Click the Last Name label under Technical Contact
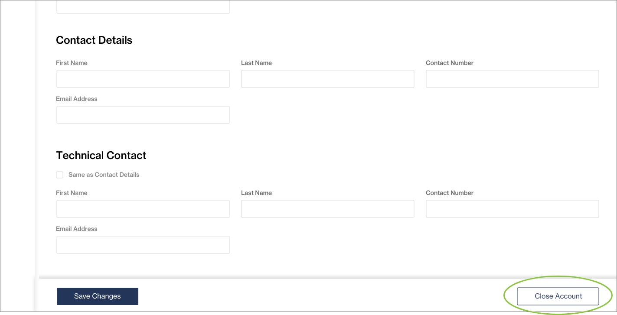The height and width of the screenshot is (315, 617). tap(256, 193)
